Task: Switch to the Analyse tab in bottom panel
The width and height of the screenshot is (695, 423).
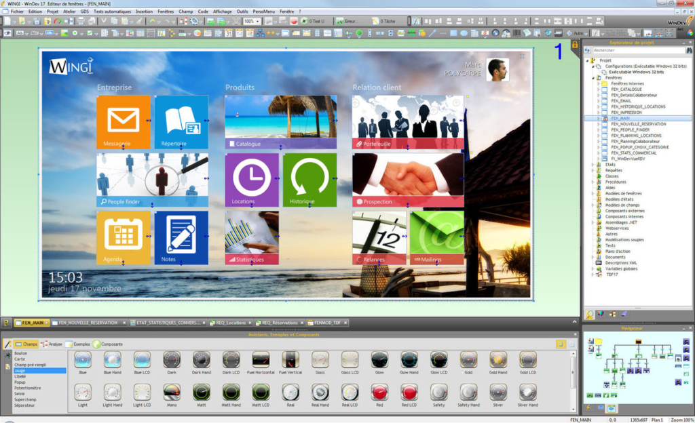Action: coord(52,344)
